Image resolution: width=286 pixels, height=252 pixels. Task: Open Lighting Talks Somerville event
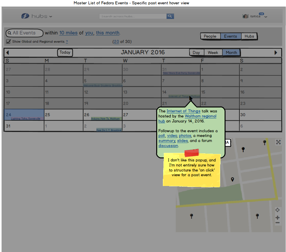pyautogui.click(x=26, y=118)
